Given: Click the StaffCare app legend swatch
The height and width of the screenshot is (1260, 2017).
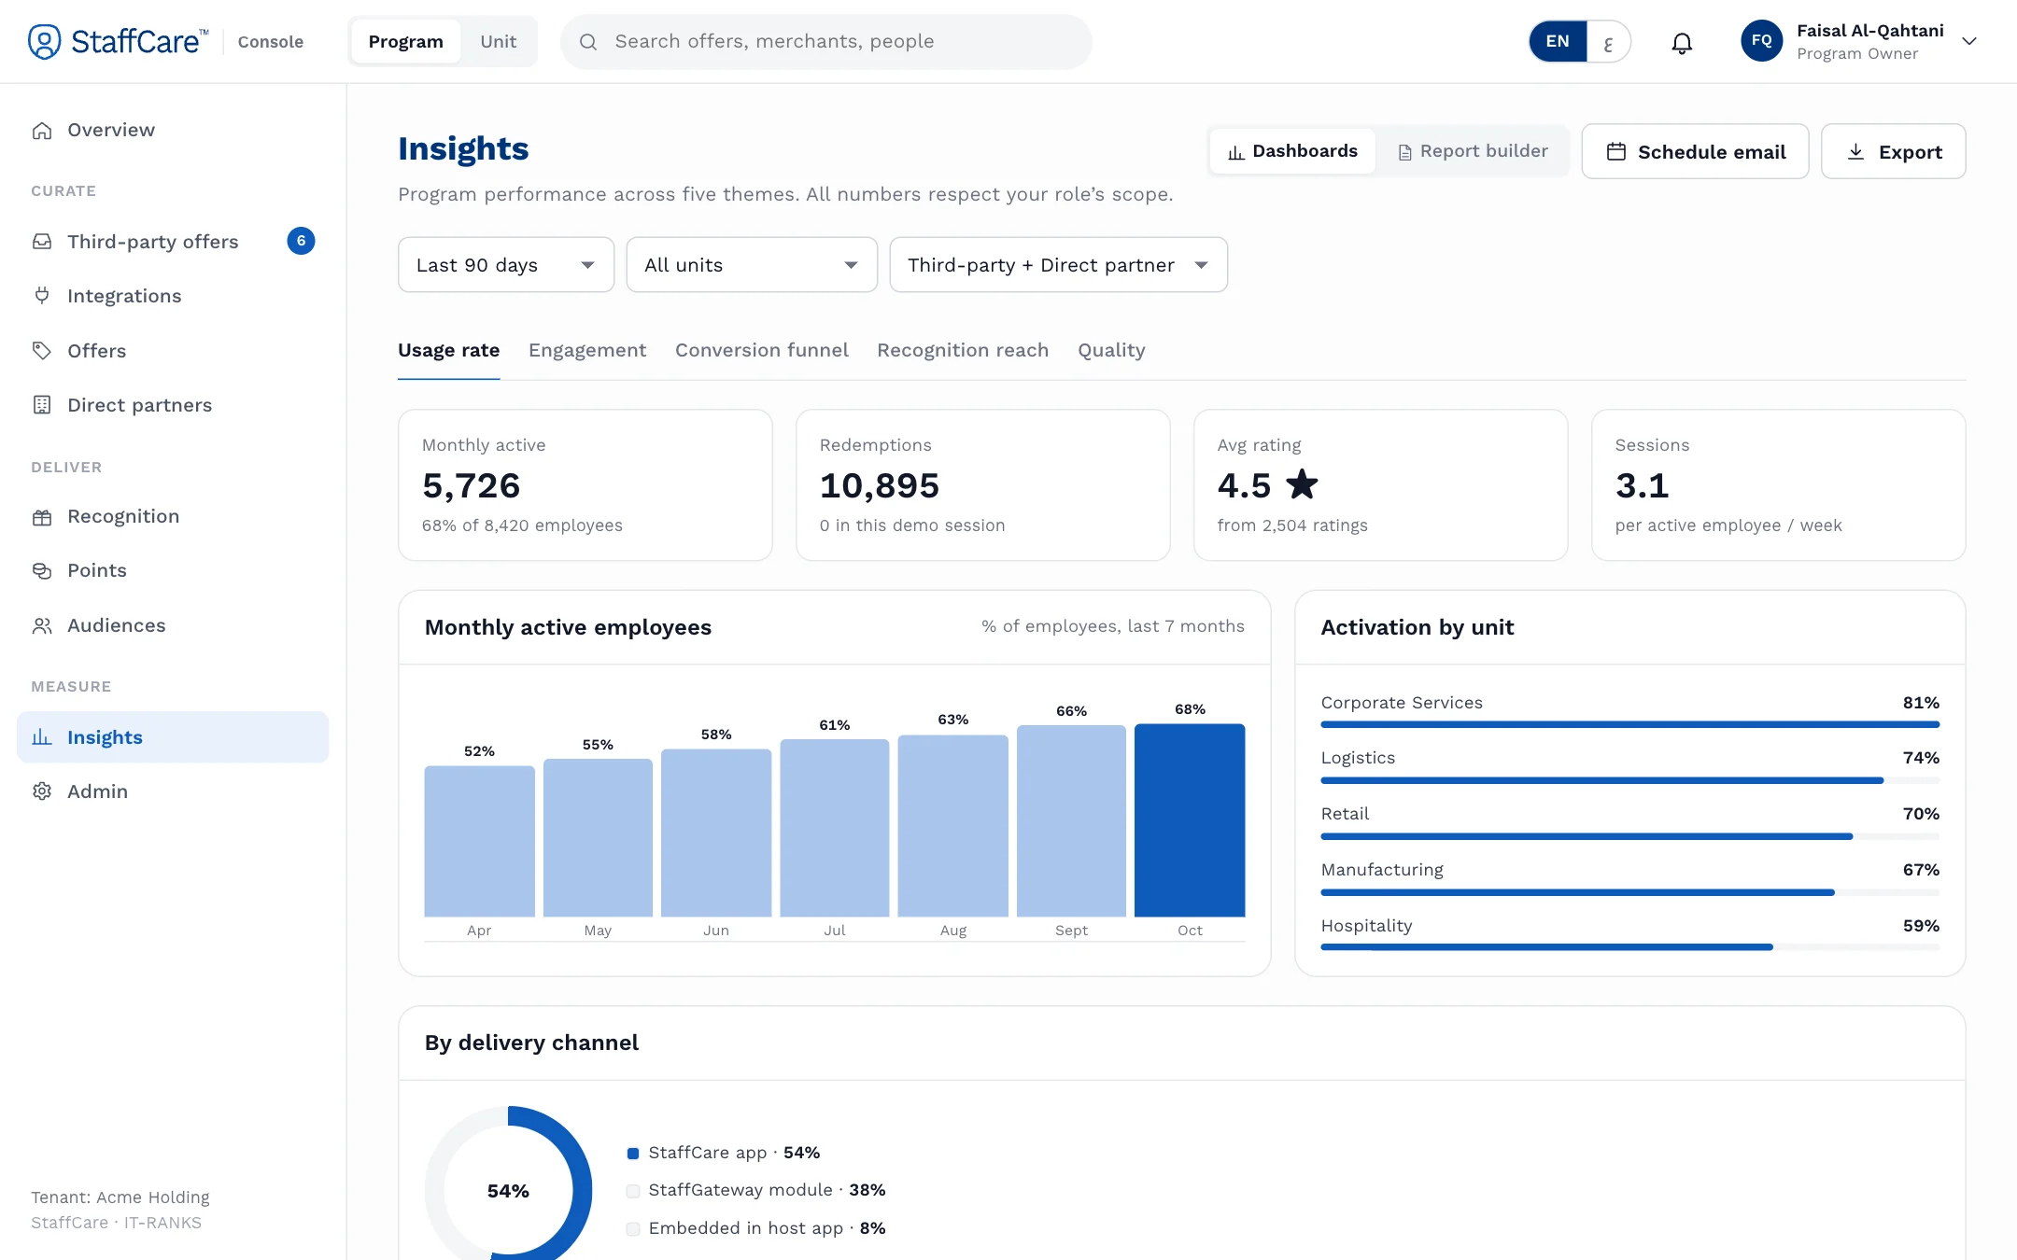Looking at the screenshot, I should (x=633, y=1154).
